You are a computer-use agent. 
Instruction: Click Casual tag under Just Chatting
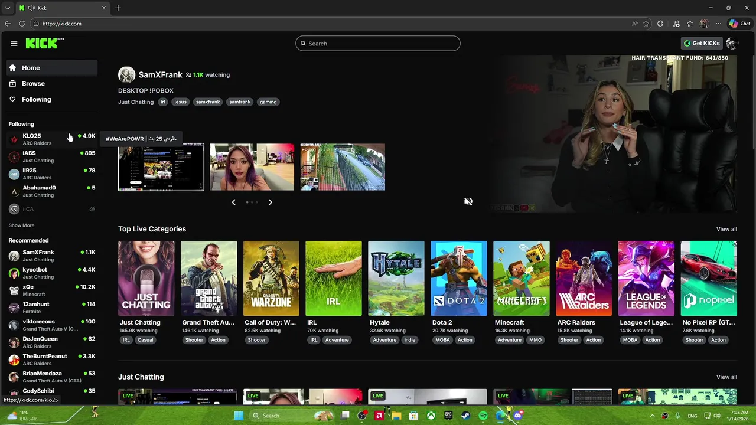pos(145,340)
